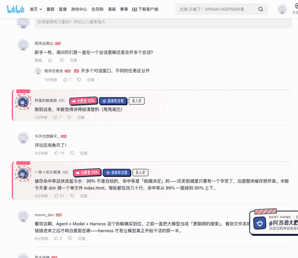Click 是人类 tag on 阿星的鲸鱼娘 comment
The height and width of the screenshot is (258, 298).
pyautogui.click(x=137, y=101)
